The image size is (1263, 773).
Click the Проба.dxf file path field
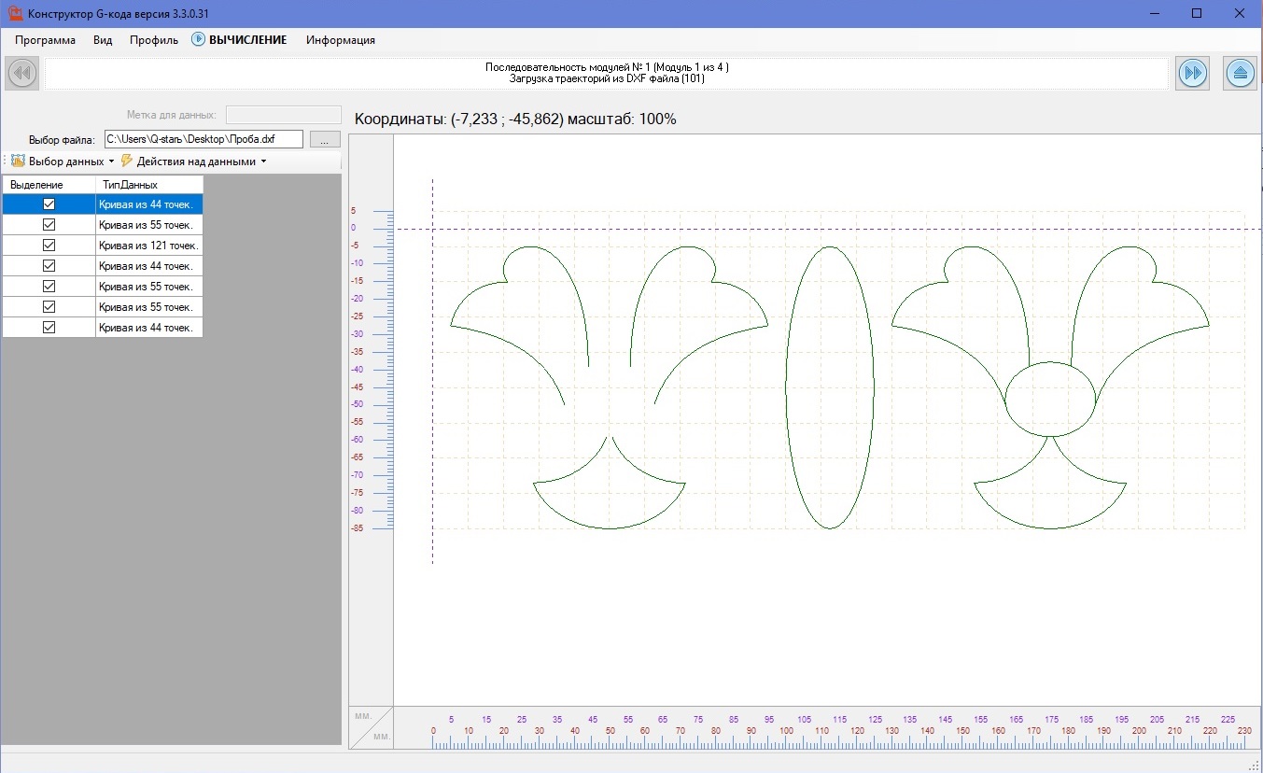point(203,139)
